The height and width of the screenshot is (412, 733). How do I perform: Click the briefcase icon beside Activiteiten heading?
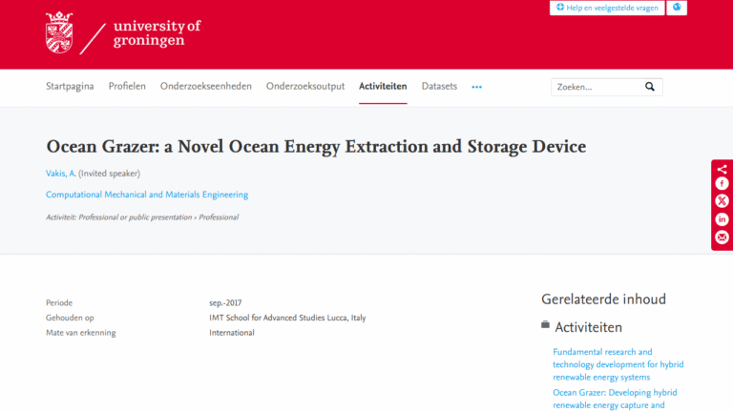[545, 326]
